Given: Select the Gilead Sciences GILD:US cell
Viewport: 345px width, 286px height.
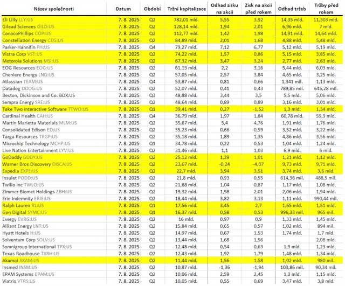Looking at the screenshot, I should [x=54, y=26].
